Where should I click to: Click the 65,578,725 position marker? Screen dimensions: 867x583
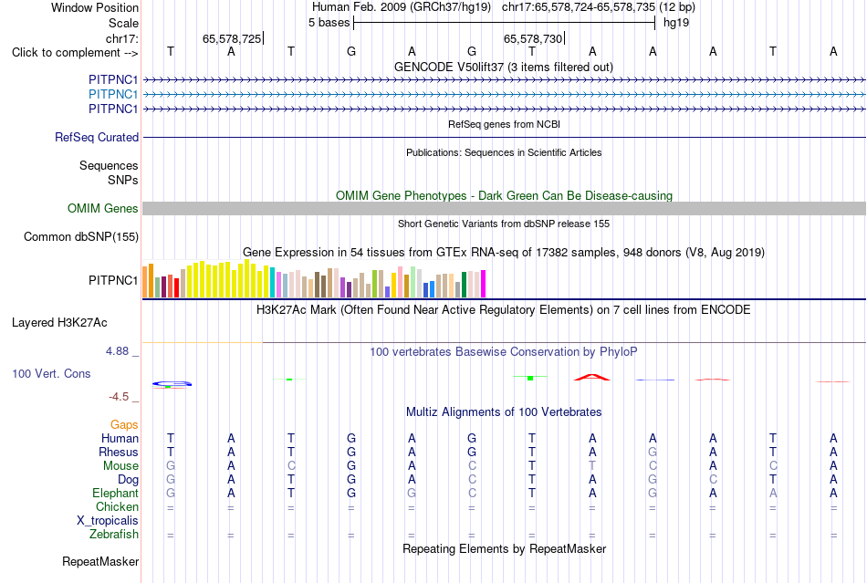[x=232, y=38]
